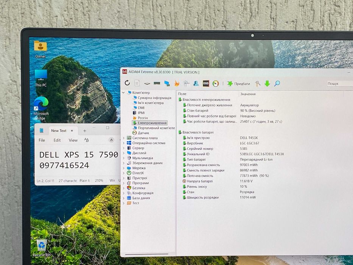Open the OSD panel icon
Image resolution: width=353 pixels, height=265 pixels.
tap(206, 83)
